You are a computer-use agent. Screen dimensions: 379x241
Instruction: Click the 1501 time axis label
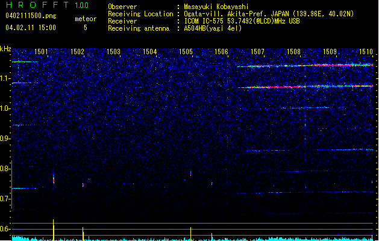(41, 51)
